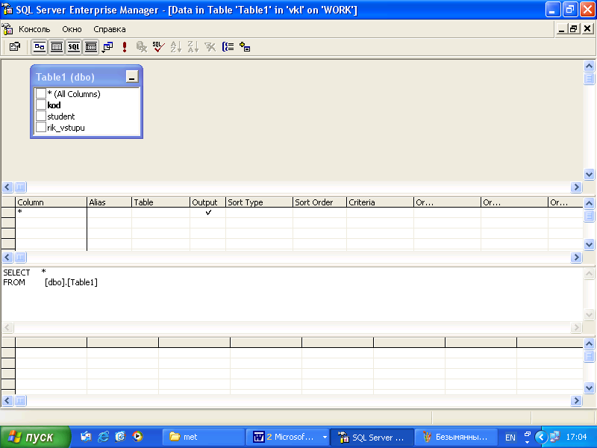Image resolution: width=597 pixels, height=448 pixels.
Task: Click the Use Group By icon
Action: [x=228, y=47]
